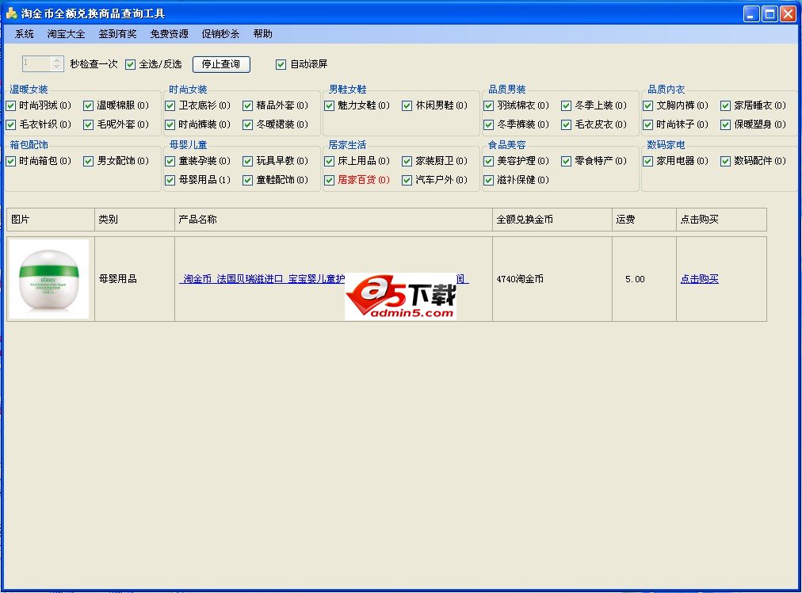Uncheck the 数码配件 checkbox
The image size is (802, 593).
point(726,161)
